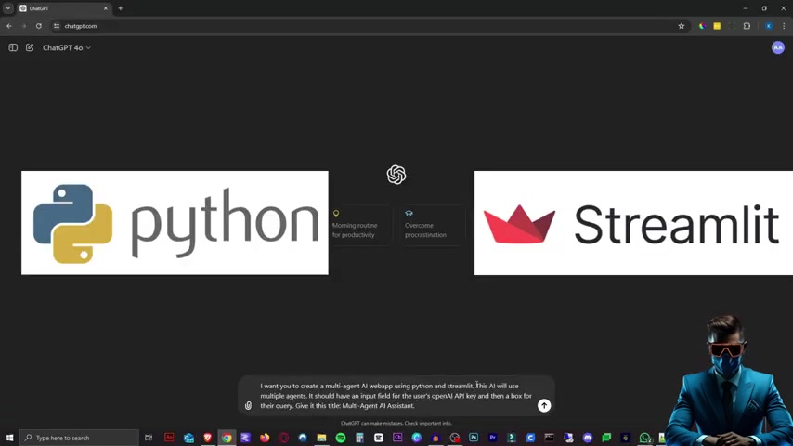This screenshot has height=446, width=793.
Task: Open Brave browser from taskbar
Action: coord(208,438)
